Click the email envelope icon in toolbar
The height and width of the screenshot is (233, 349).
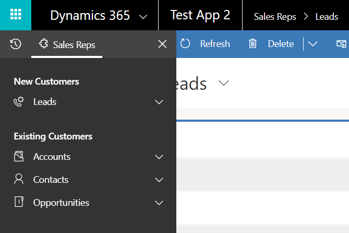(x=342, y=44)
